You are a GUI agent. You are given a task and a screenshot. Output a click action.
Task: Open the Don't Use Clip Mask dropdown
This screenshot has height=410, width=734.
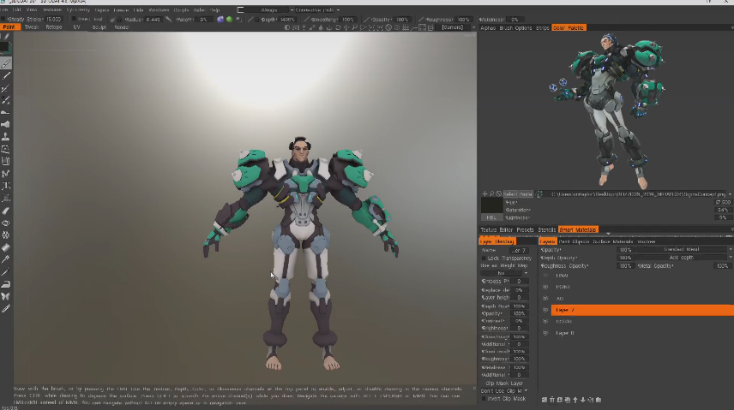(504, 391)
